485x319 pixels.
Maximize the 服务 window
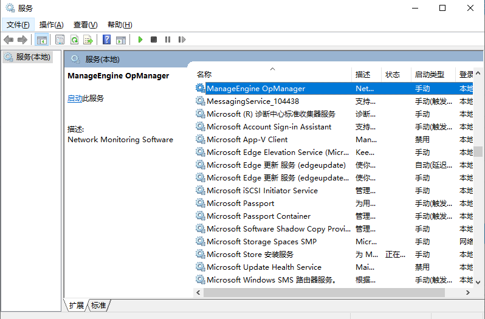tap(442, 8)
